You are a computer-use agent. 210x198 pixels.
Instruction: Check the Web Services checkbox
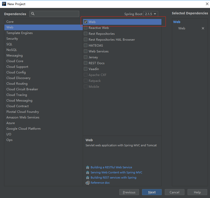click(86, 51)
